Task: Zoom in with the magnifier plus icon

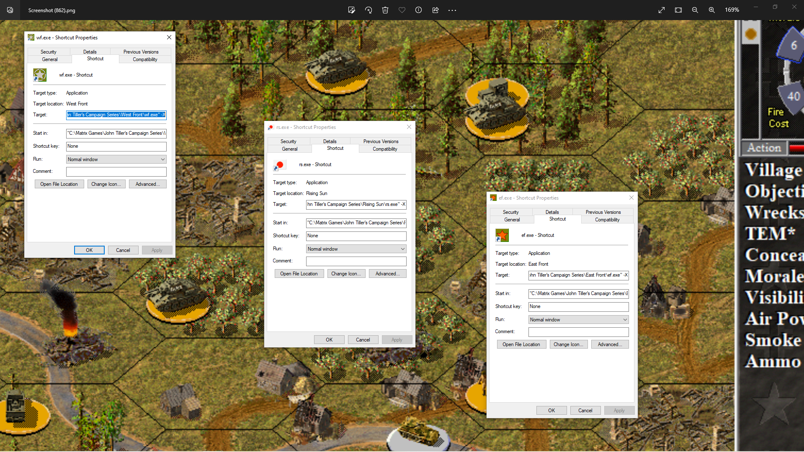Action: pyautogui.click(x=712, y=10)
